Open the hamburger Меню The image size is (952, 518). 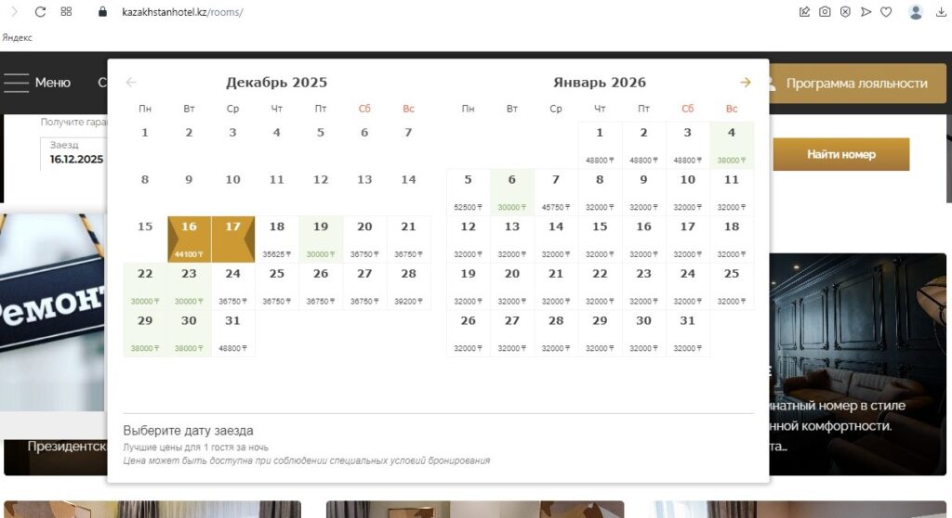pos(37,83)
